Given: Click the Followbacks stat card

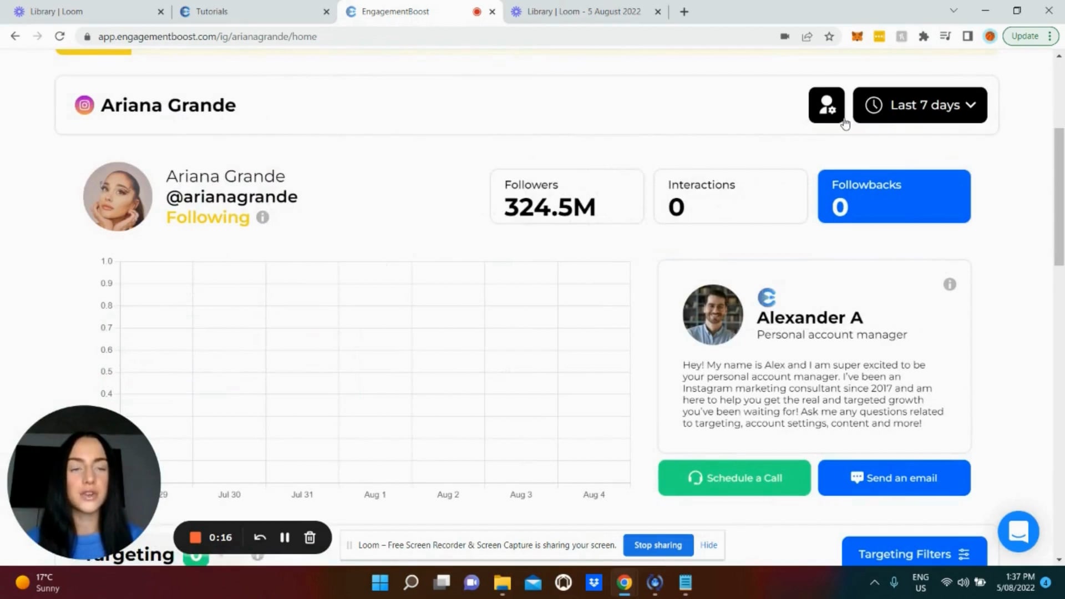Looking at the screenshot, I should [894, 196].
